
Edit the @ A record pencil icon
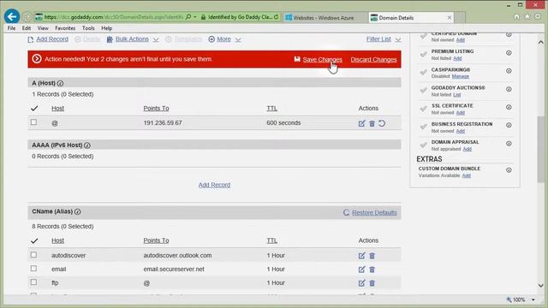361,123
